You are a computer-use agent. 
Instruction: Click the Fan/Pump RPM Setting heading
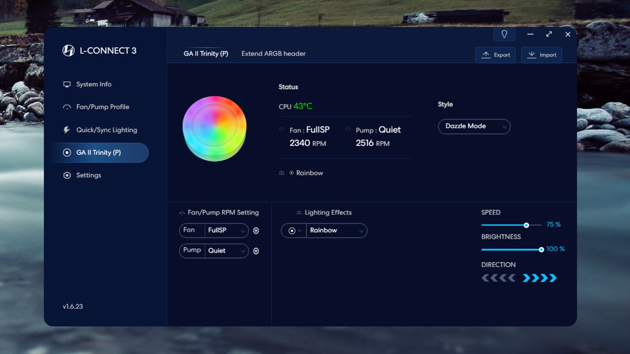coord(223,213)
